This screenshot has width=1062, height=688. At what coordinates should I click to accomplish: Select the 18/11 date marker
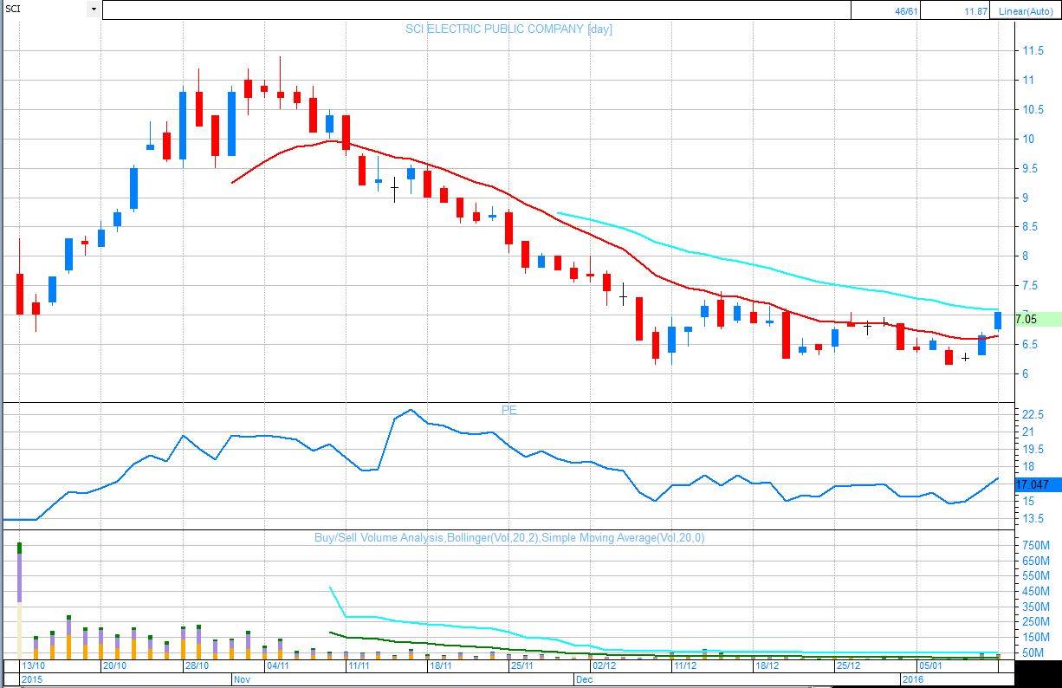click(x=441, y=665)
